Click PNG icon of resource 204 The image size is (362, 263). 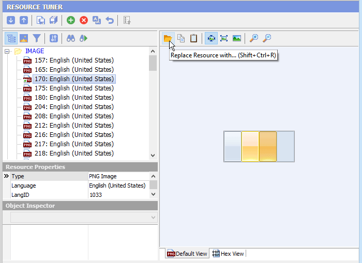pos(27,107)
